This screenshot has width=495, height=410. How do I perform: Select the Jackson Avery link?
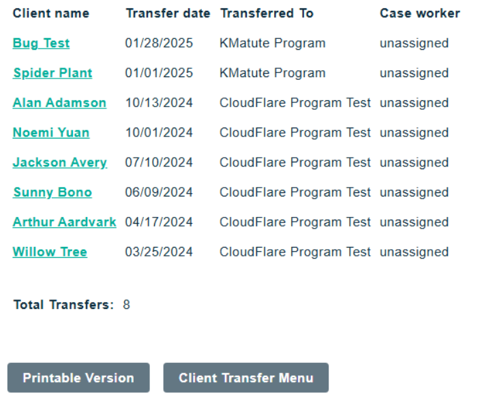pyautogui.click(x=60, y=162)
